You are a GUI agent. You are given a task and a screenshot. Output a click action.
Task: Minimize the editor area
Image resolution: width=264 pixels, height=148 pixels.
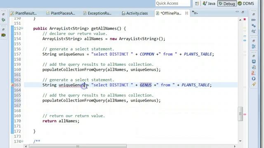[237, 12]
